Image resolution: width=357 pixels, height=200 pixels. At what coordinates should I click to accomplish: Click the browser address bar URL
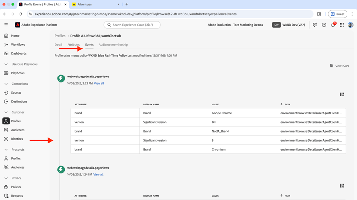tap(136, 14)
